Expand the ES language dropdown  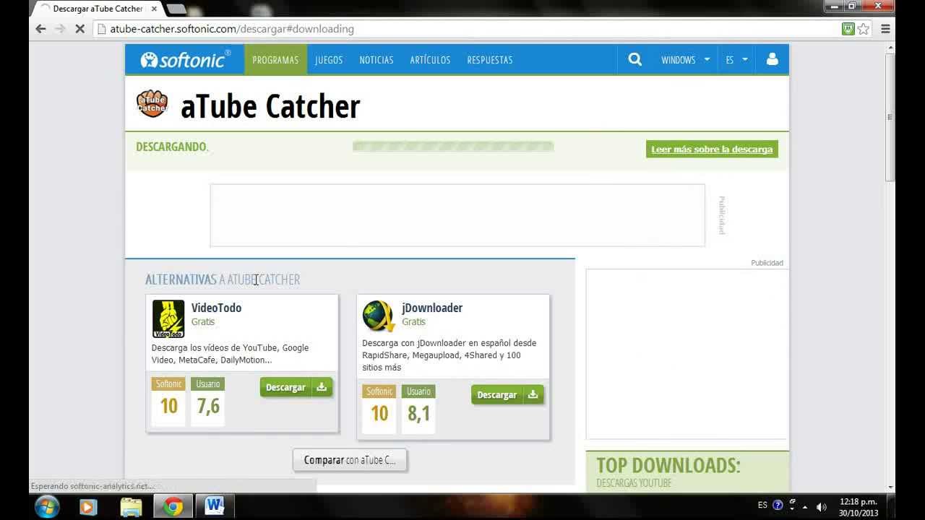(736, 59)
